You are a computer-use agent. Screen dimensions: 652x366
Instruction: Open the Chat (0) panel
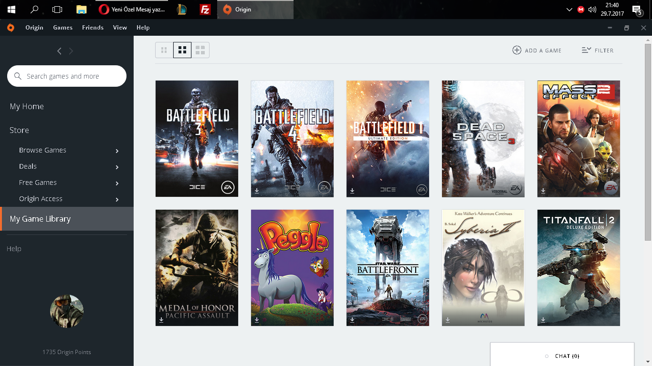click(x=562, y=355)
